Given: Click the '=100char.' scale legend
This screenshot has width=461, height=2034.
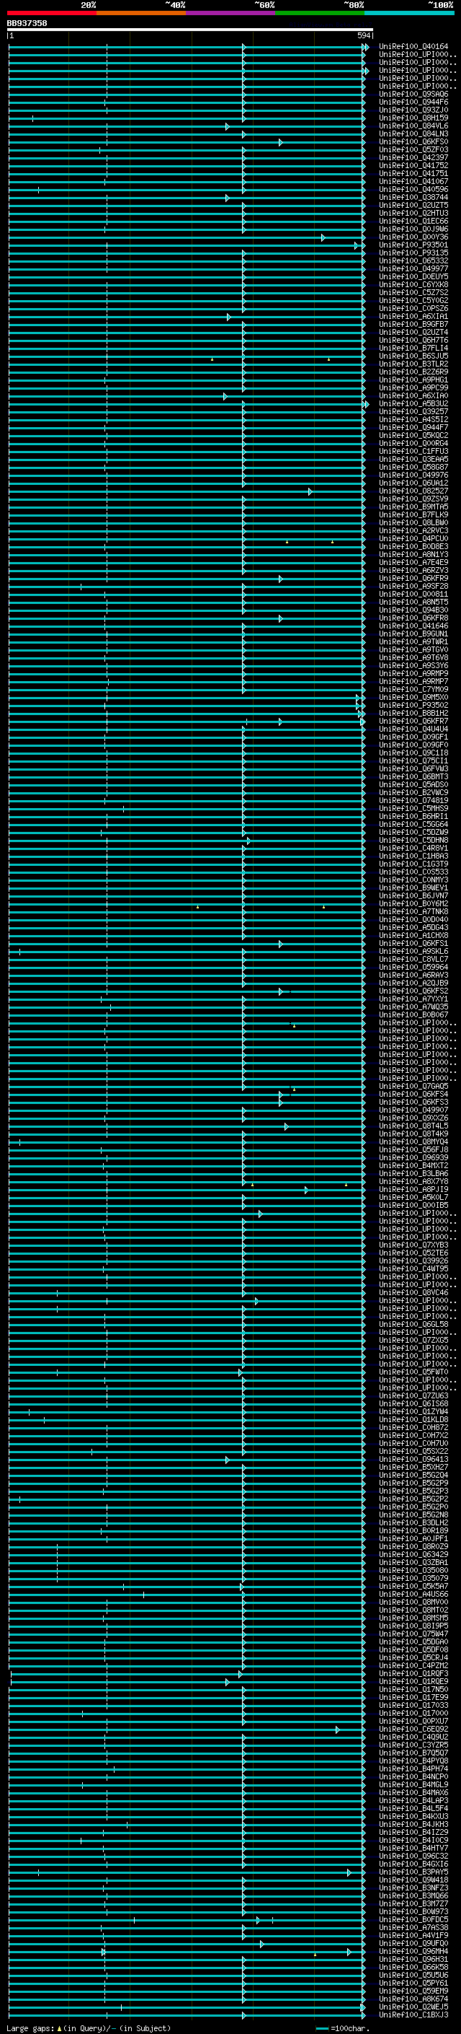Looking at the screenshot, I should click(343, 2028).
